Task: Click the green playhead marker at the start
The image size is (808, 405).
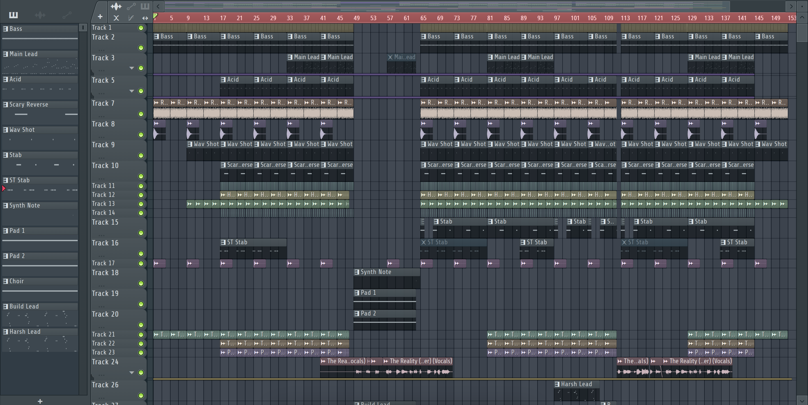Action: tap(155, 16)
